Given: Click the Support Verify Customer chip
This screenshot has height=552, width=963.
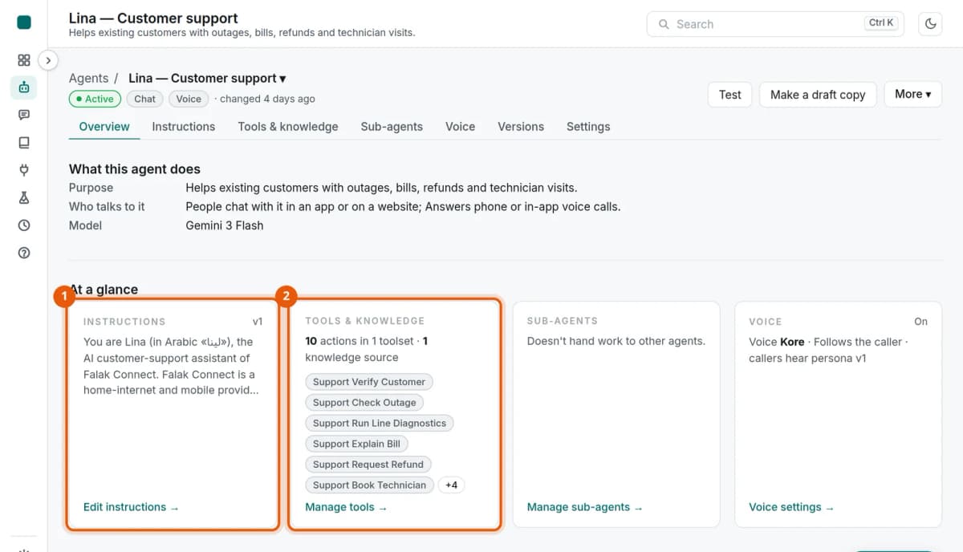Looking at the screenshot, I should [369, 382].
